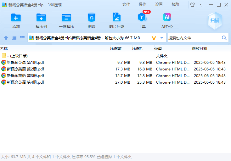Click the 9.7 MB size cell
Viewport: 231px width, 161px height.
tap(124, 62)
